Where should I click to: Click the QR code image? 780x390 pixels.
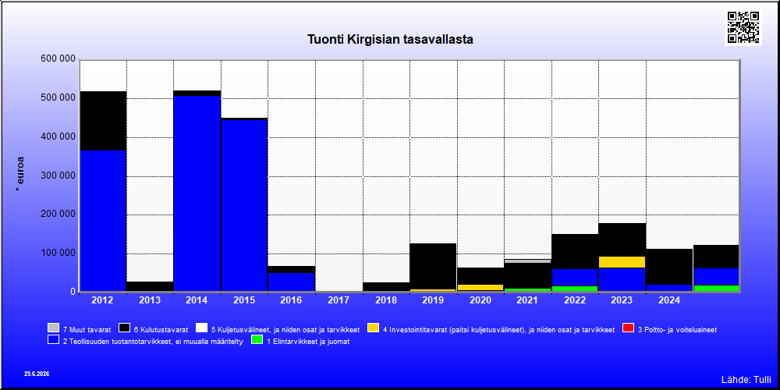pyautogui.click(x=743, y=27)
